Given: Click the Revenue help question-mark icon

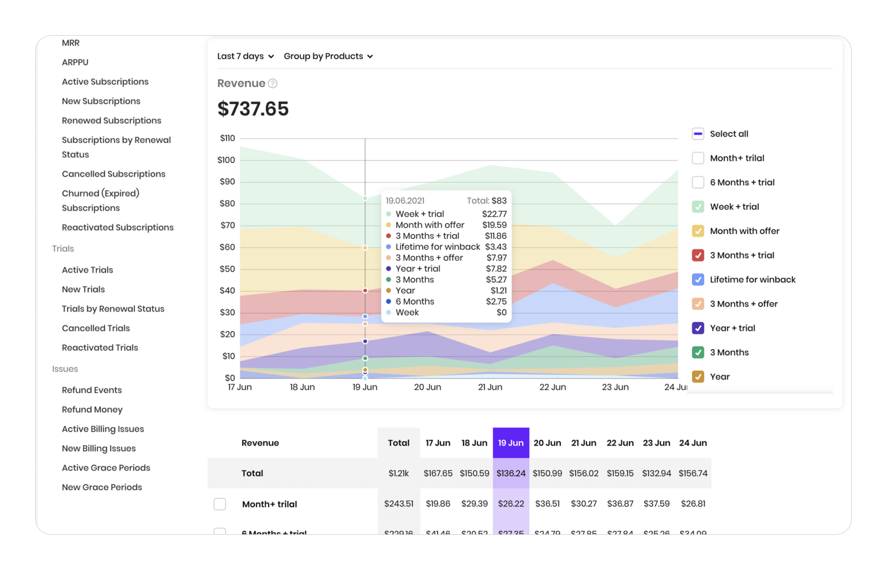Looking at the screenshot, I should point(272,84).
